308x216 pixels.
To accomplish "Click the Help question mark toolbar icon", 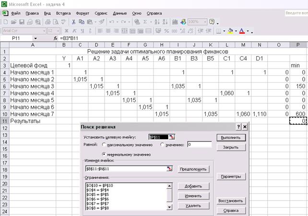I will pos(212,22).
